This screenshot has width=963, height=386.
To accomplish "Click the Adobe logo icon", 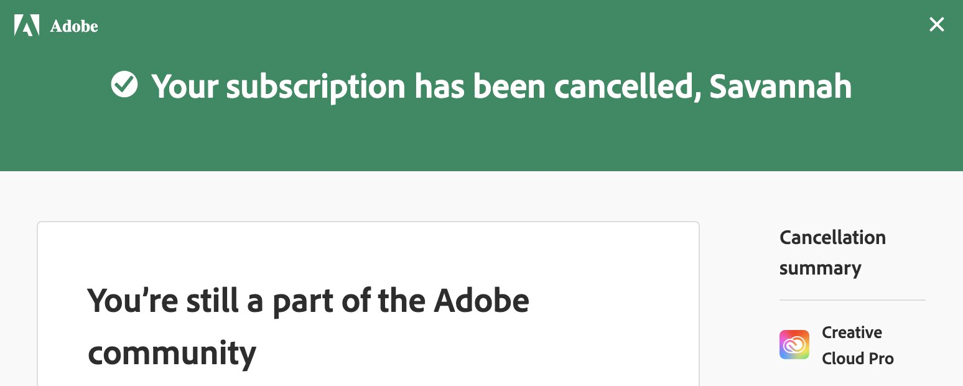I will (27, 26).
